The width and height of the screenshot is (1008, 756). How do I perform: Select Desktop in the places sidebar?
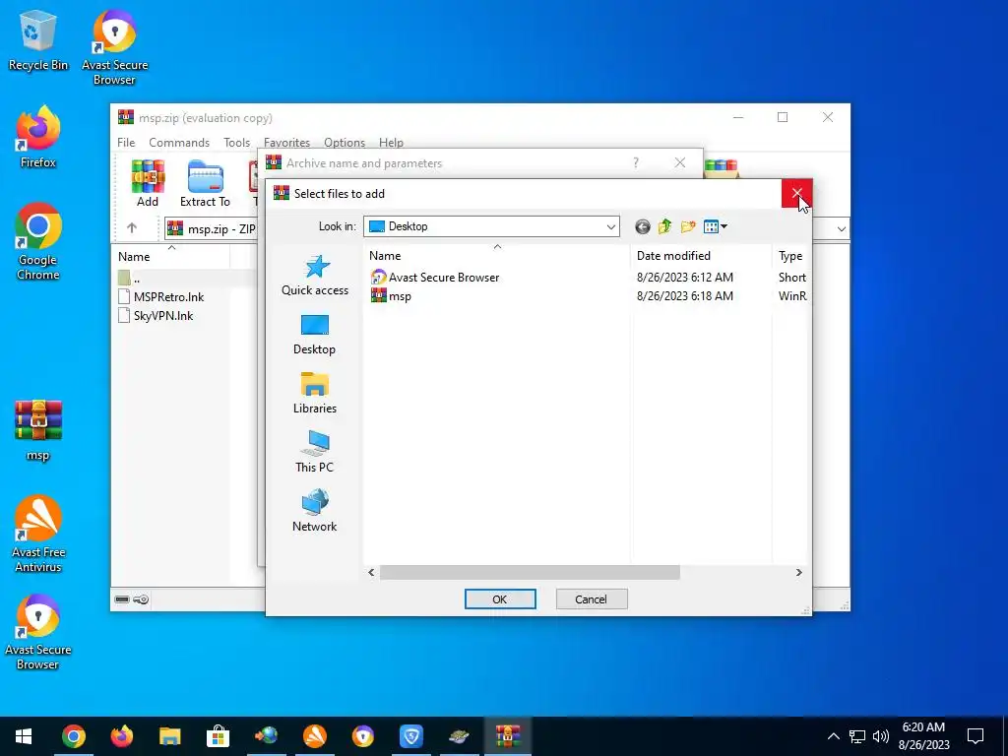(x=315, y=335)
